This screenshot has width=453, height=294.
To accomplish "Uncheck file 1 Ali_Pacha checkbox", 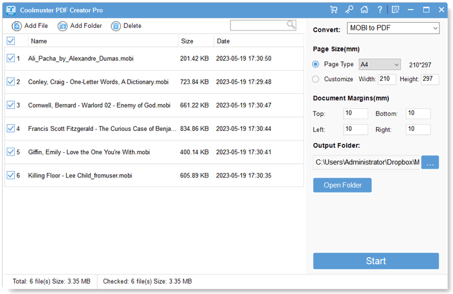I will click(x=11, y=58).
